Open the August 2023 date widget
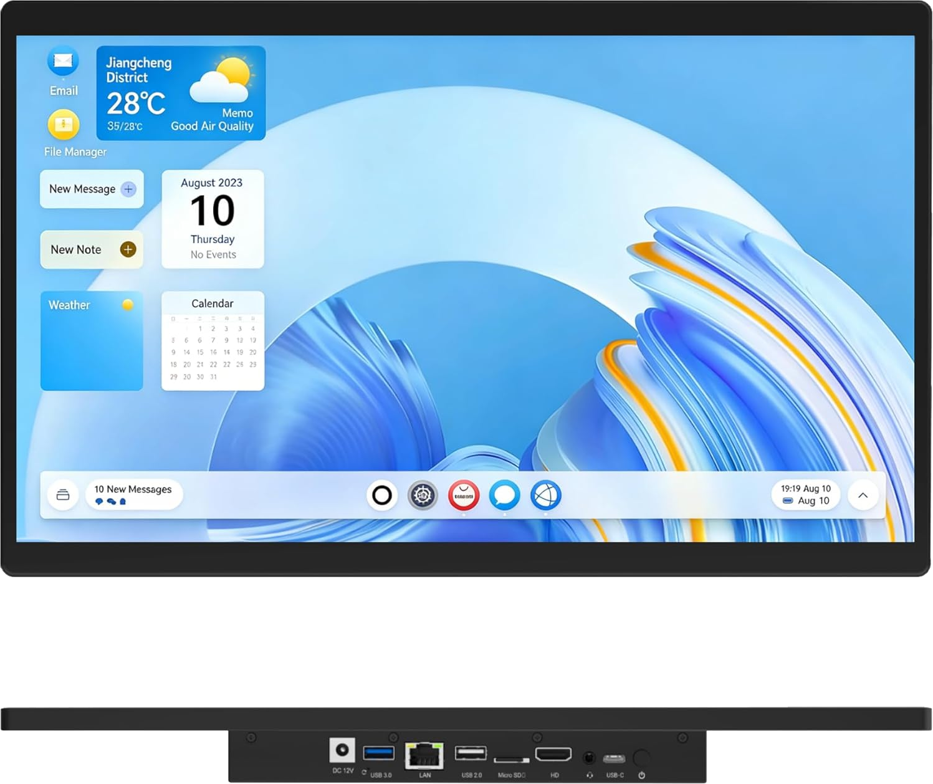Viewport: 933px width, 784px height. pos(213,219)
